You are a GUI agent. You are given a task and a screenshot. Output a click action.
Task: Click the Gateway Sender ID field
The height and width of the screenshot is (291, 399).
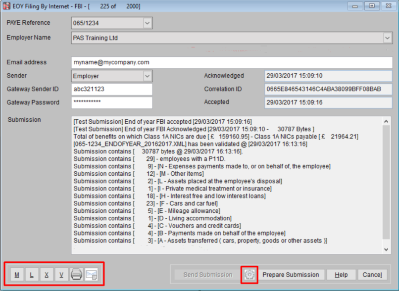coord(112,89)
